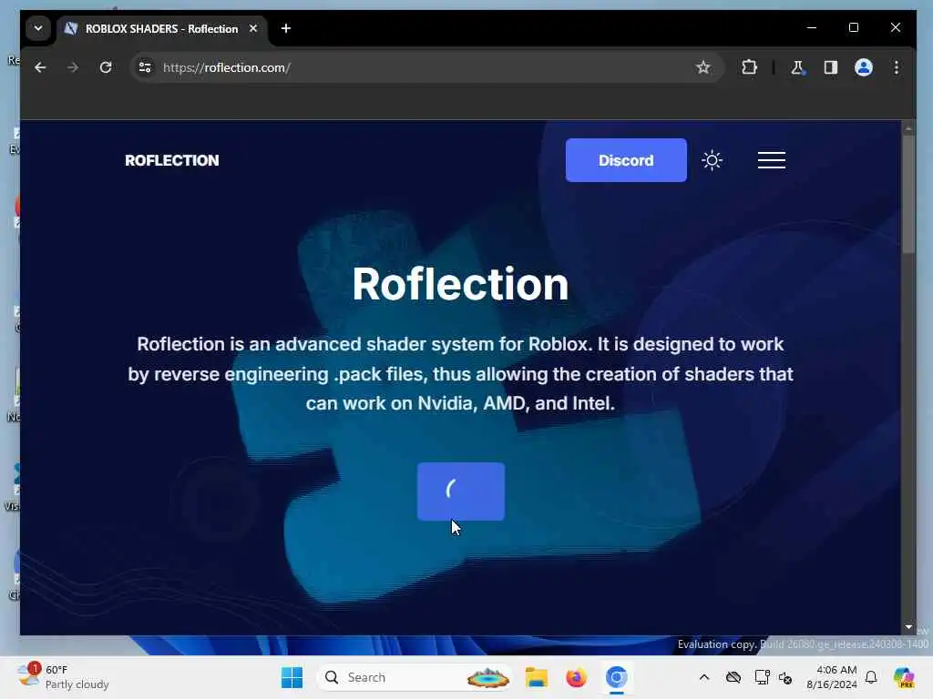Viewport: 933px width, 699px height.
Task: Open the Chrome profile avatar
Action: (x=864, y=67)
